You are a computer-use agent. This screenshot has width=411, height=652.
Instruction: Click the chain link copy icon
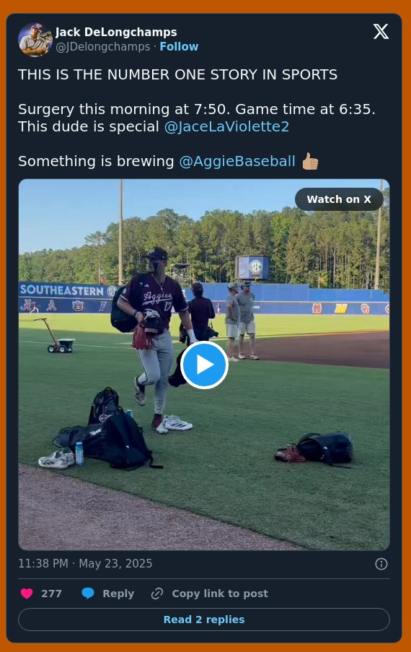[x=157, y=594]
